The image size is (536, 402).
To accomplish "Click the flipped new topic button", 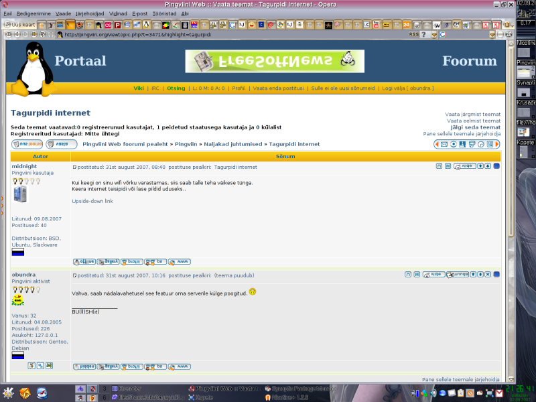I will 27,144.
